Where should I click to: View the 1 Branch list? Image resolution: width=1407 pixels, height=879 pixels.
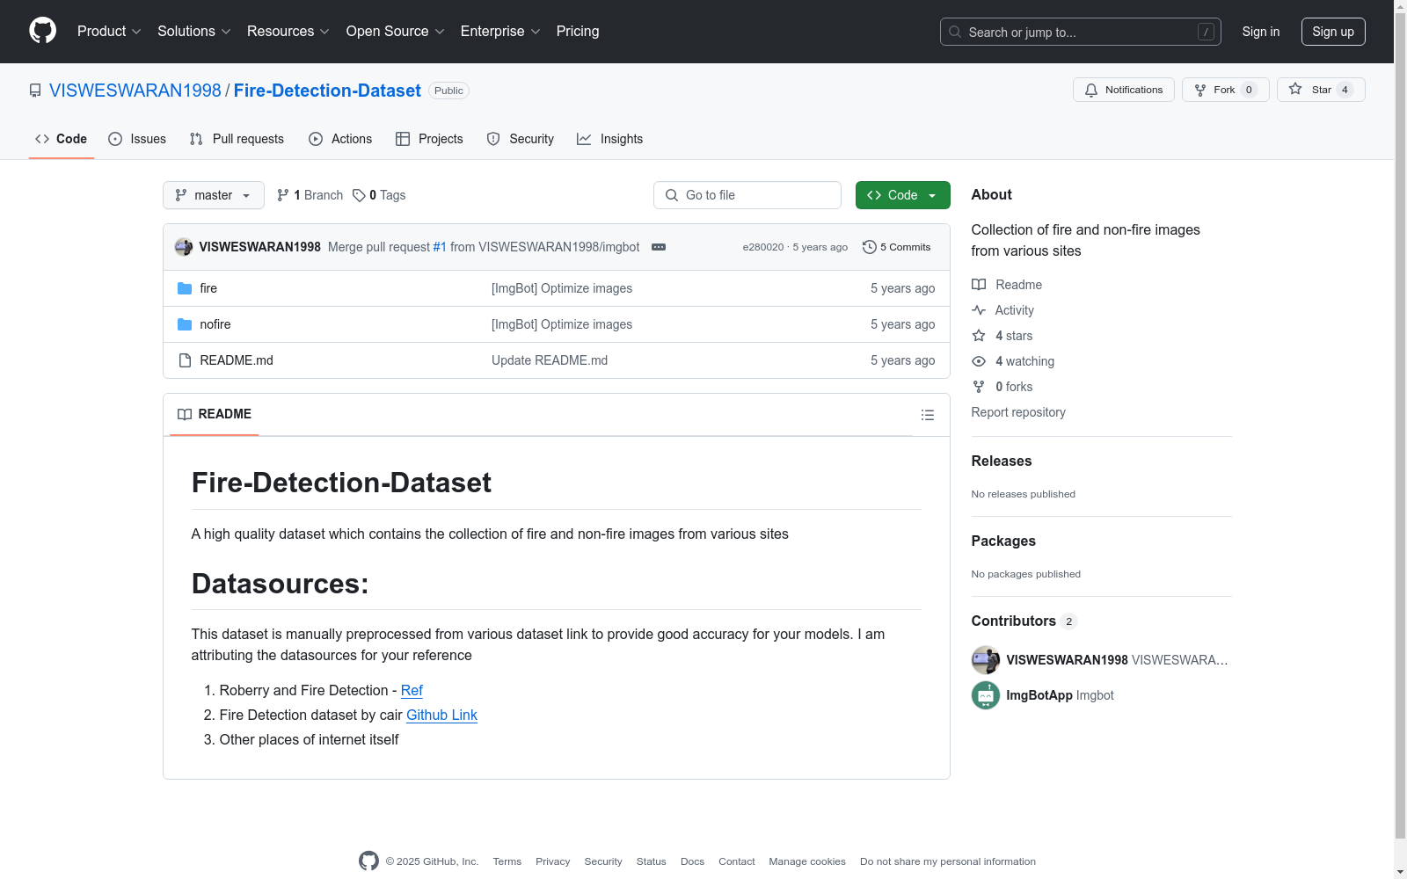tap(310, 195)
